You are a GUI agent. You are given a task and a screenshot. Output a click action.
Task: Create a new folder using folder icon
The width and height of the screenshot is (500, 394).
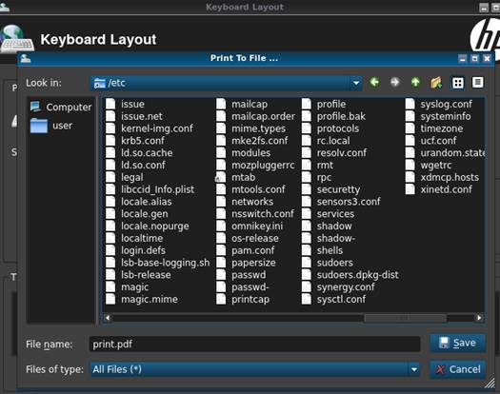[436, 83]
